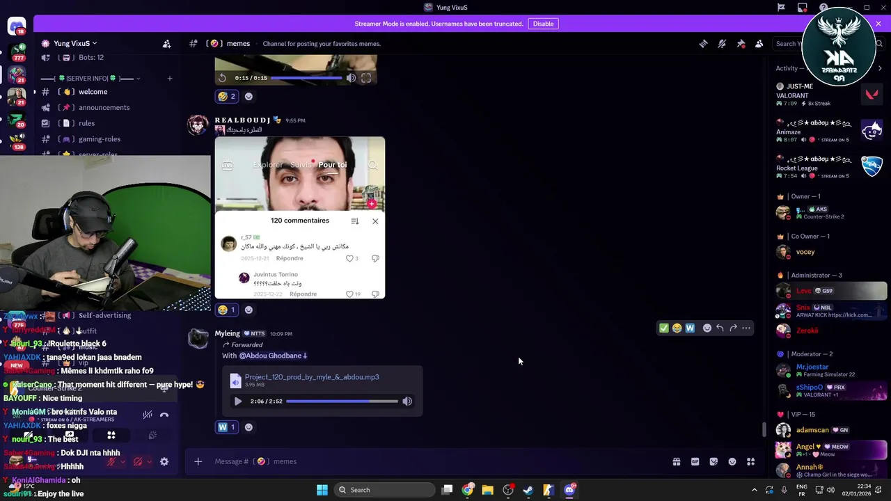Reply to Myleing's message
Image resolution: width=891 pixels, height=501 pixels.
pos(720,328)
